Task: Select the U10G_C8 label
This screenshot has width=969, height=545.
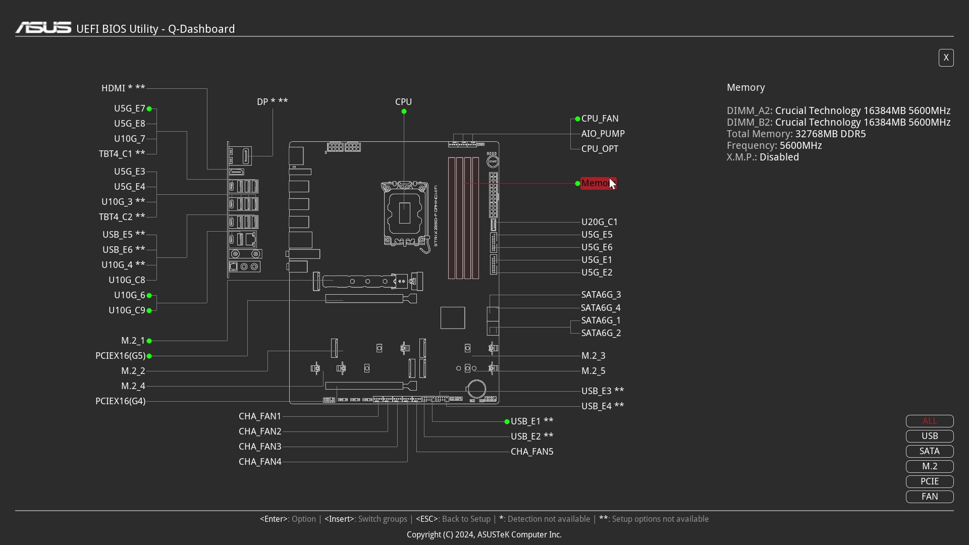Action: coord(127,280)
